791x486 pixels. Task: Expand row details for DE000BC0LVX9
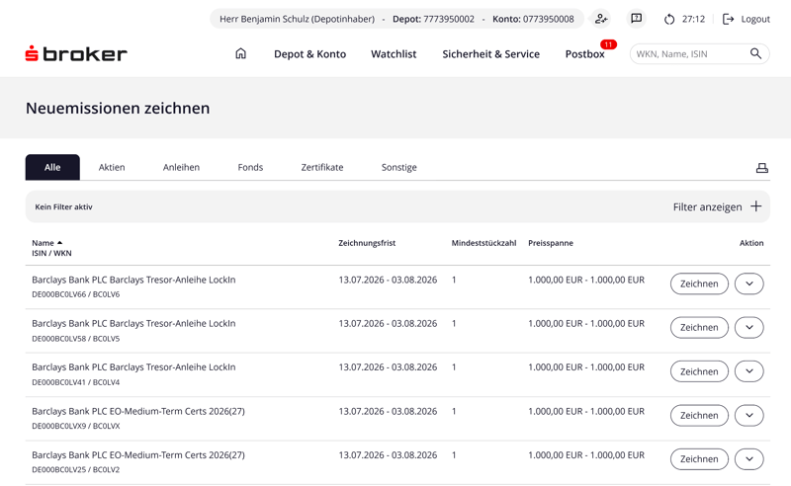(749, 416)
